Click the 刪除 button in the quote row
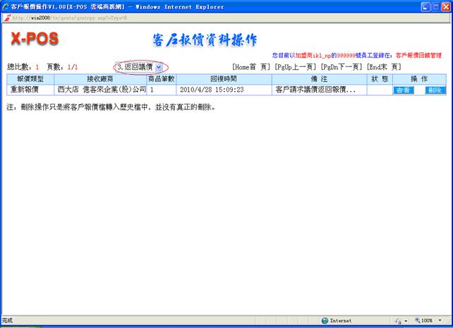Screen dimensions: 453x328 (x=435, y=90)
